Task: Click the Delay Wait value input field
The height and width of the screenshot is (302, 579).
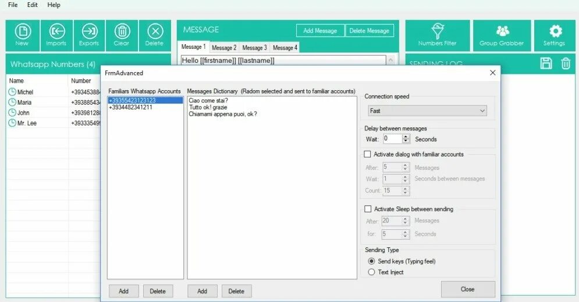Action: pos(393,139)
